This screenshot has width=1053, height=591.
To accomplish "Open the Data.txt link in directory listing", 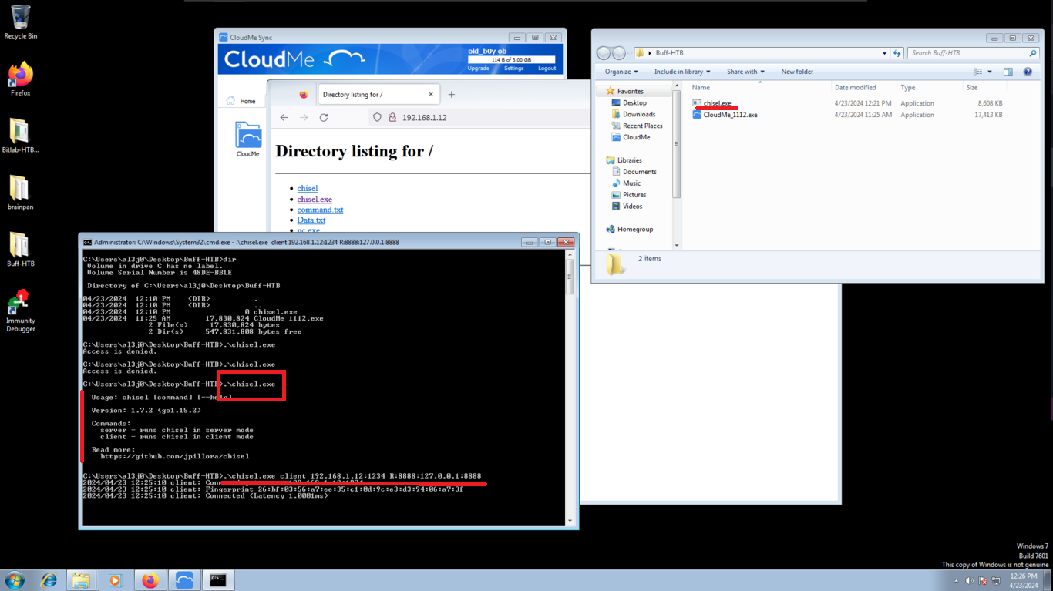I will click(311, 220).
